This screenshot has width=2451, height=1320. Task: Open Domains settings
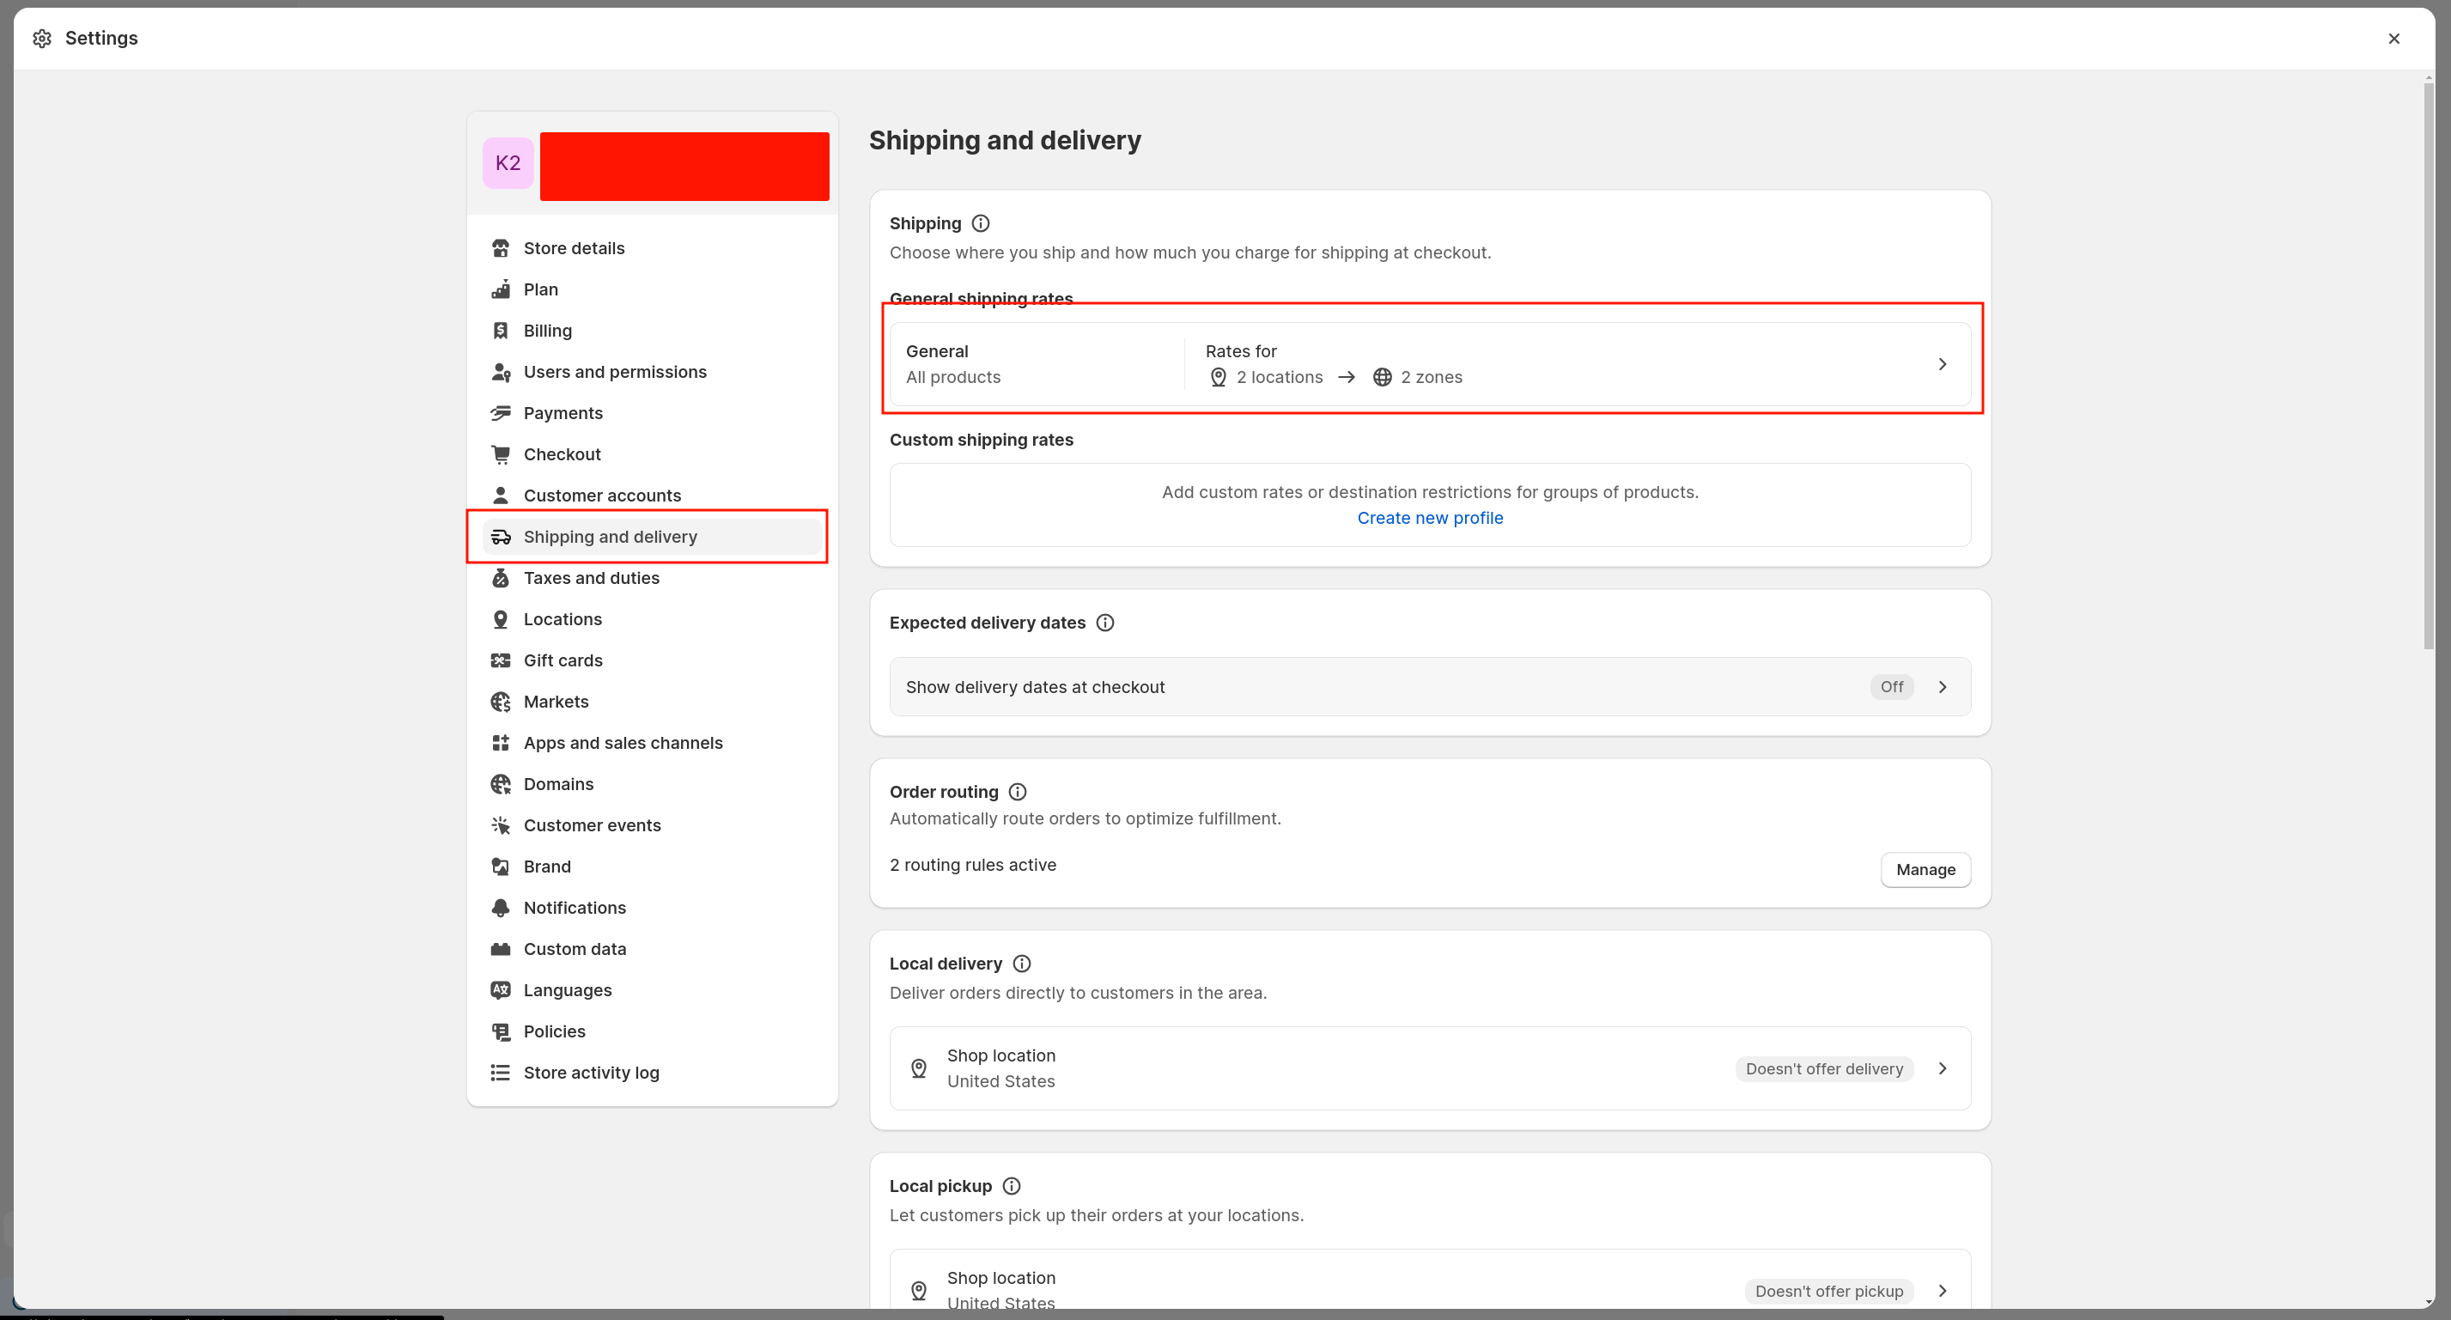tap(652, 784)
